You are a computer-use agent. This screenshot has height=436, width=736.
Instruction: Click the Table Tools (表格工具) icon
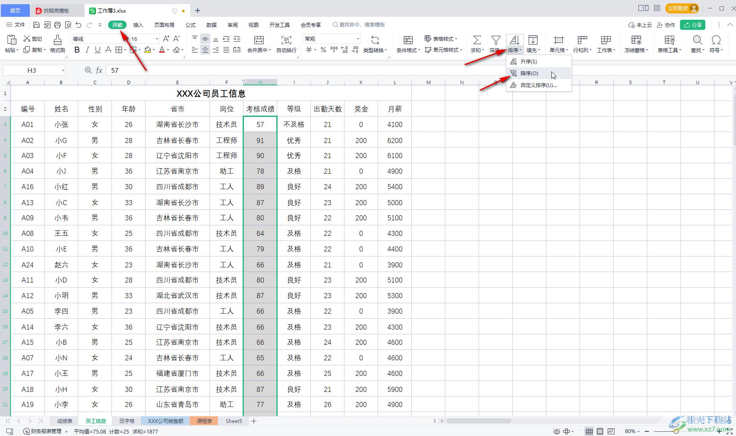[669, 40]
